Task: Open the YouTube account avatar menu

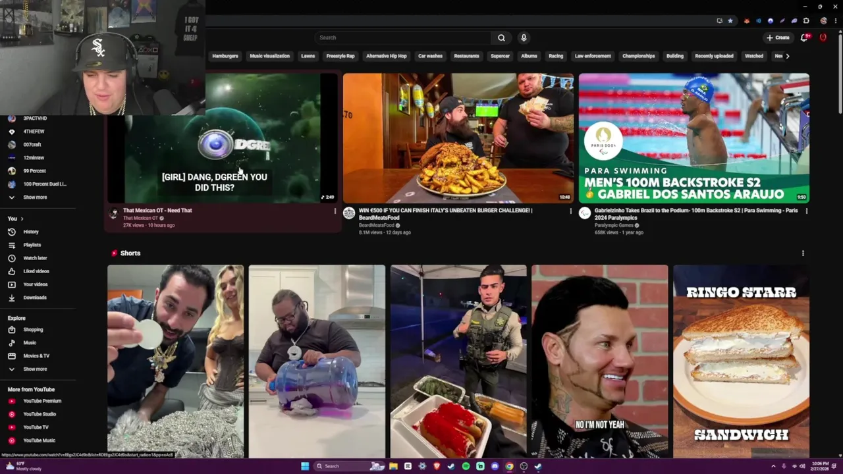Action: tap(823, 38)
